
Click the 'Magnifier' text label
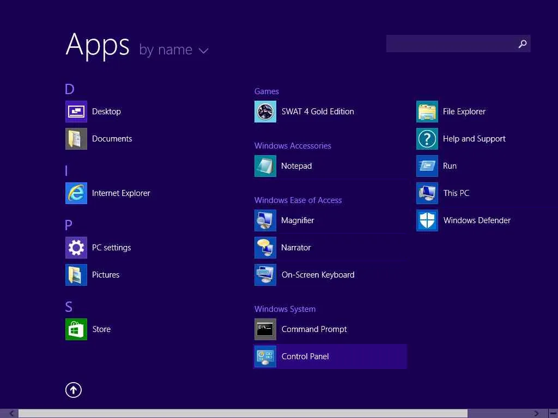tap(298, 220)
